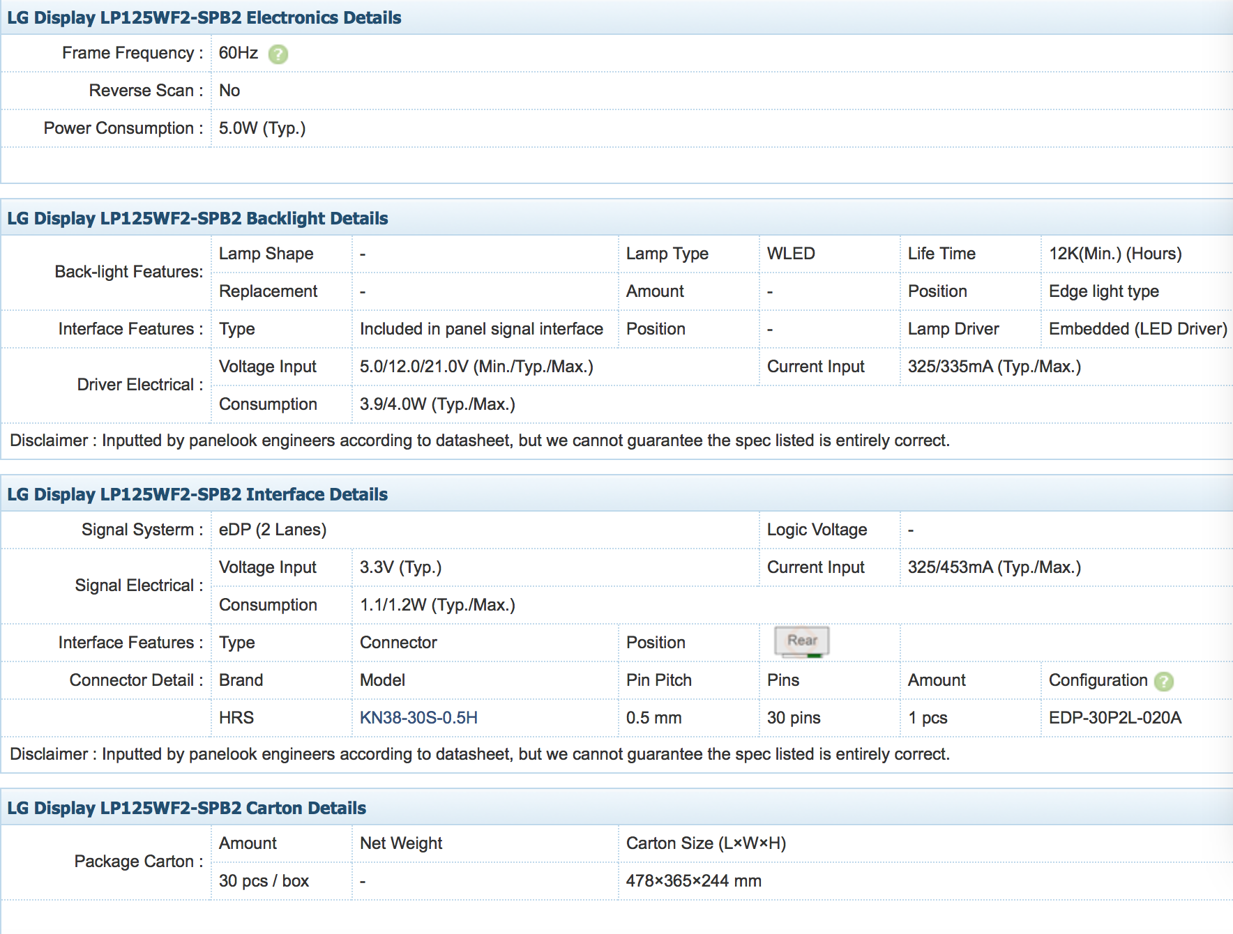Click the Package Carton label
Screen dimensions: 1233x934
tap(139, 862)
